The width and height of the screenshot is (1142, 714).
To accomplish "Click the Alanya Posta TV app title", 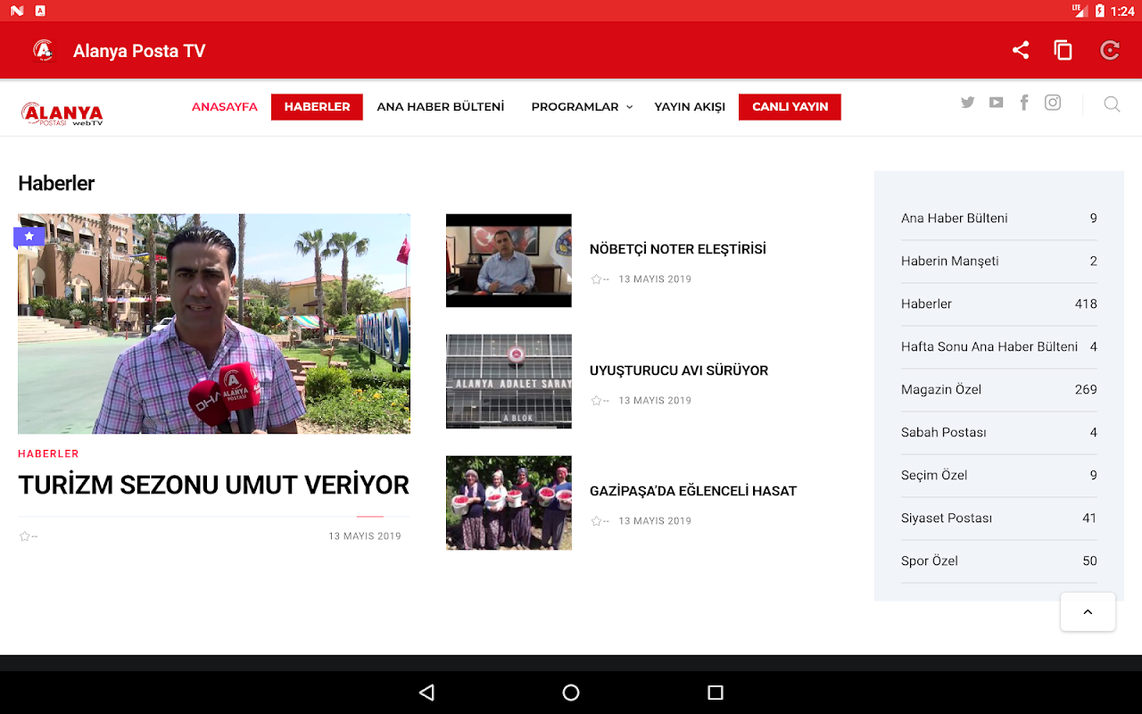I will click(139, 51).
